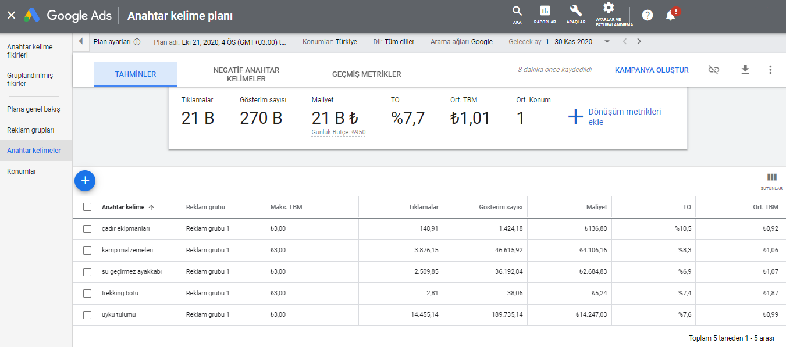Click the su geçirmez ayakkabı keyword
This screenshot has width=786, height=347.
tap(131, 272)
